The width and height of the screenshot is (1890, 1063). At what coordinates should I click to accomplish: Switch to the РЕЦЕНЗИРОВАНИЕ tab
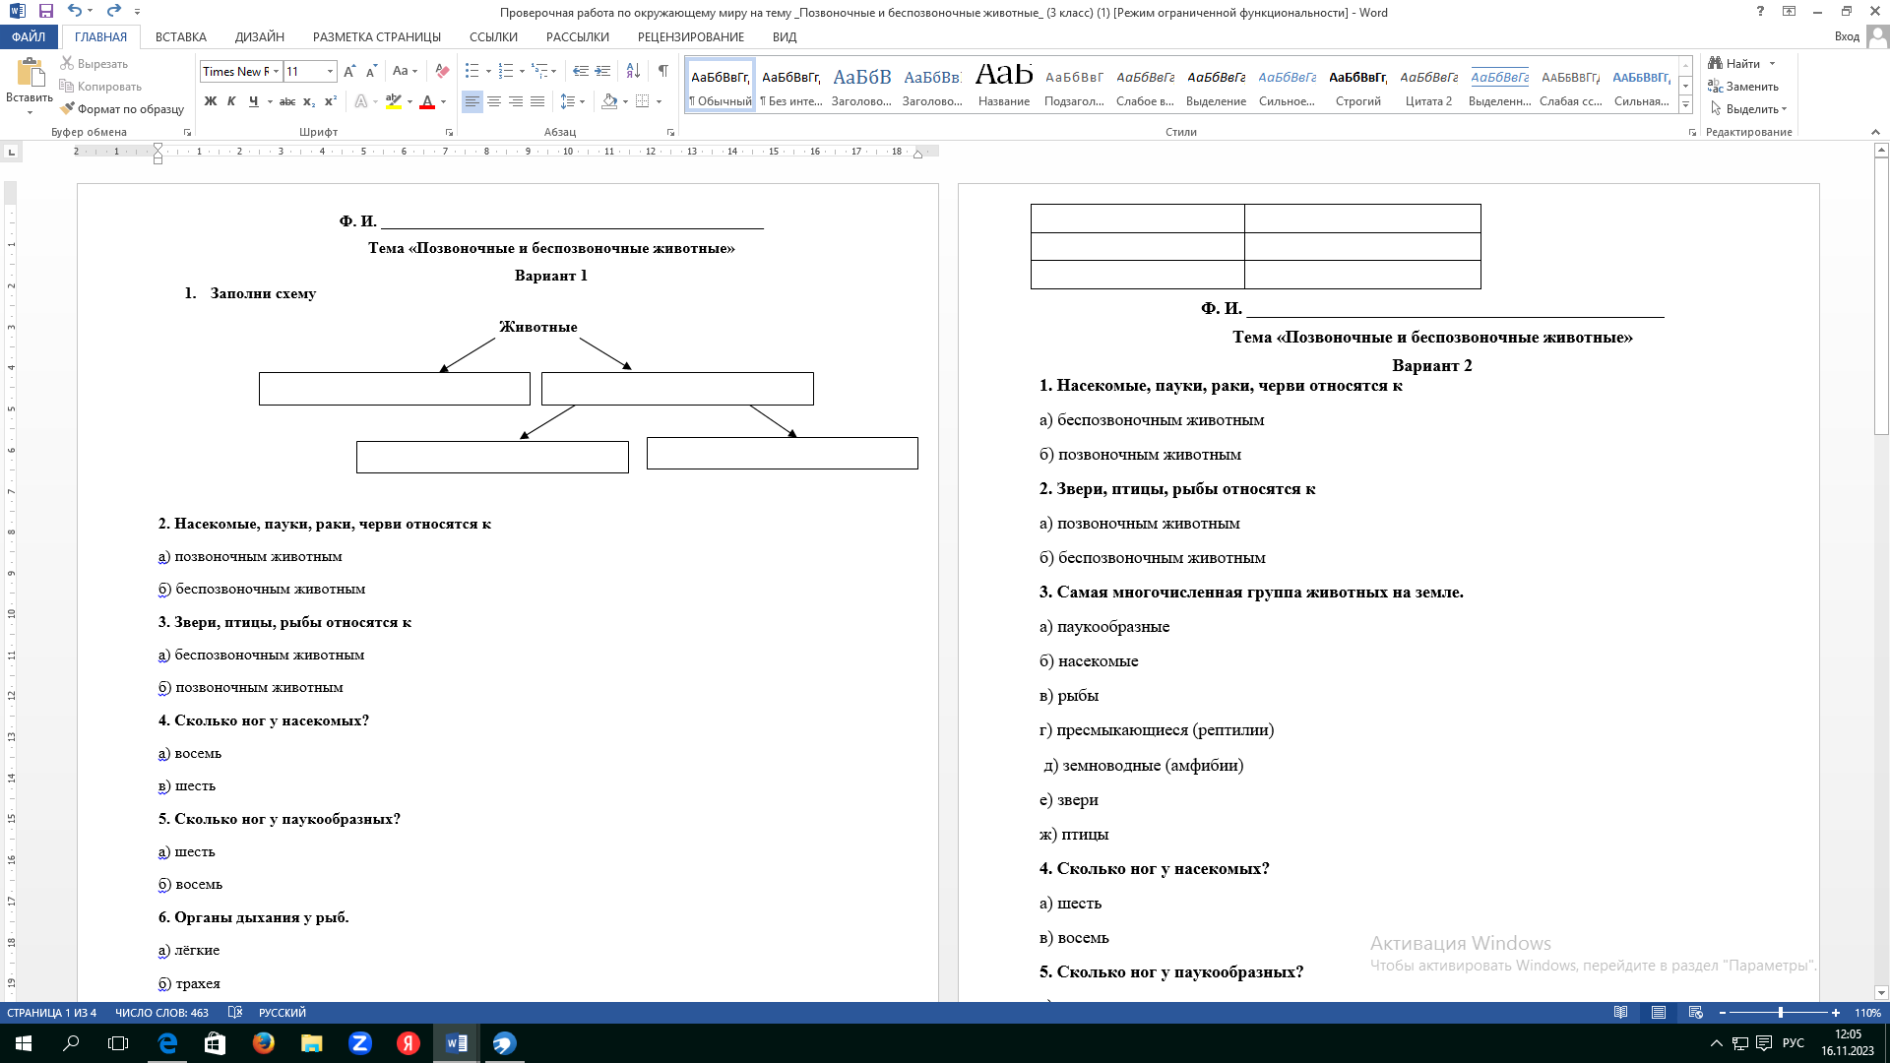pyautogui.click(x=691, y=36)
